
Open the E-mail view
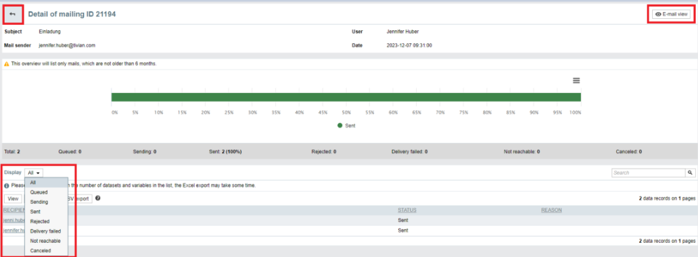(672, 14)
